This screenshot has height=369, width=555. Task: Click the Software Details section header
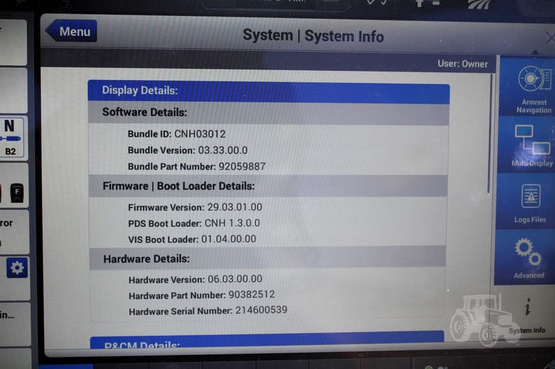tap(268, 113)
